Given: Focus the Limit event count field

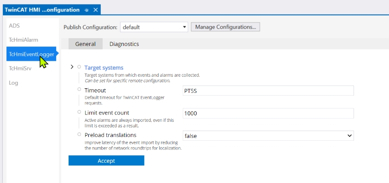Looking at the screenshot, I should pyautogui.click(x=268, y=114).
